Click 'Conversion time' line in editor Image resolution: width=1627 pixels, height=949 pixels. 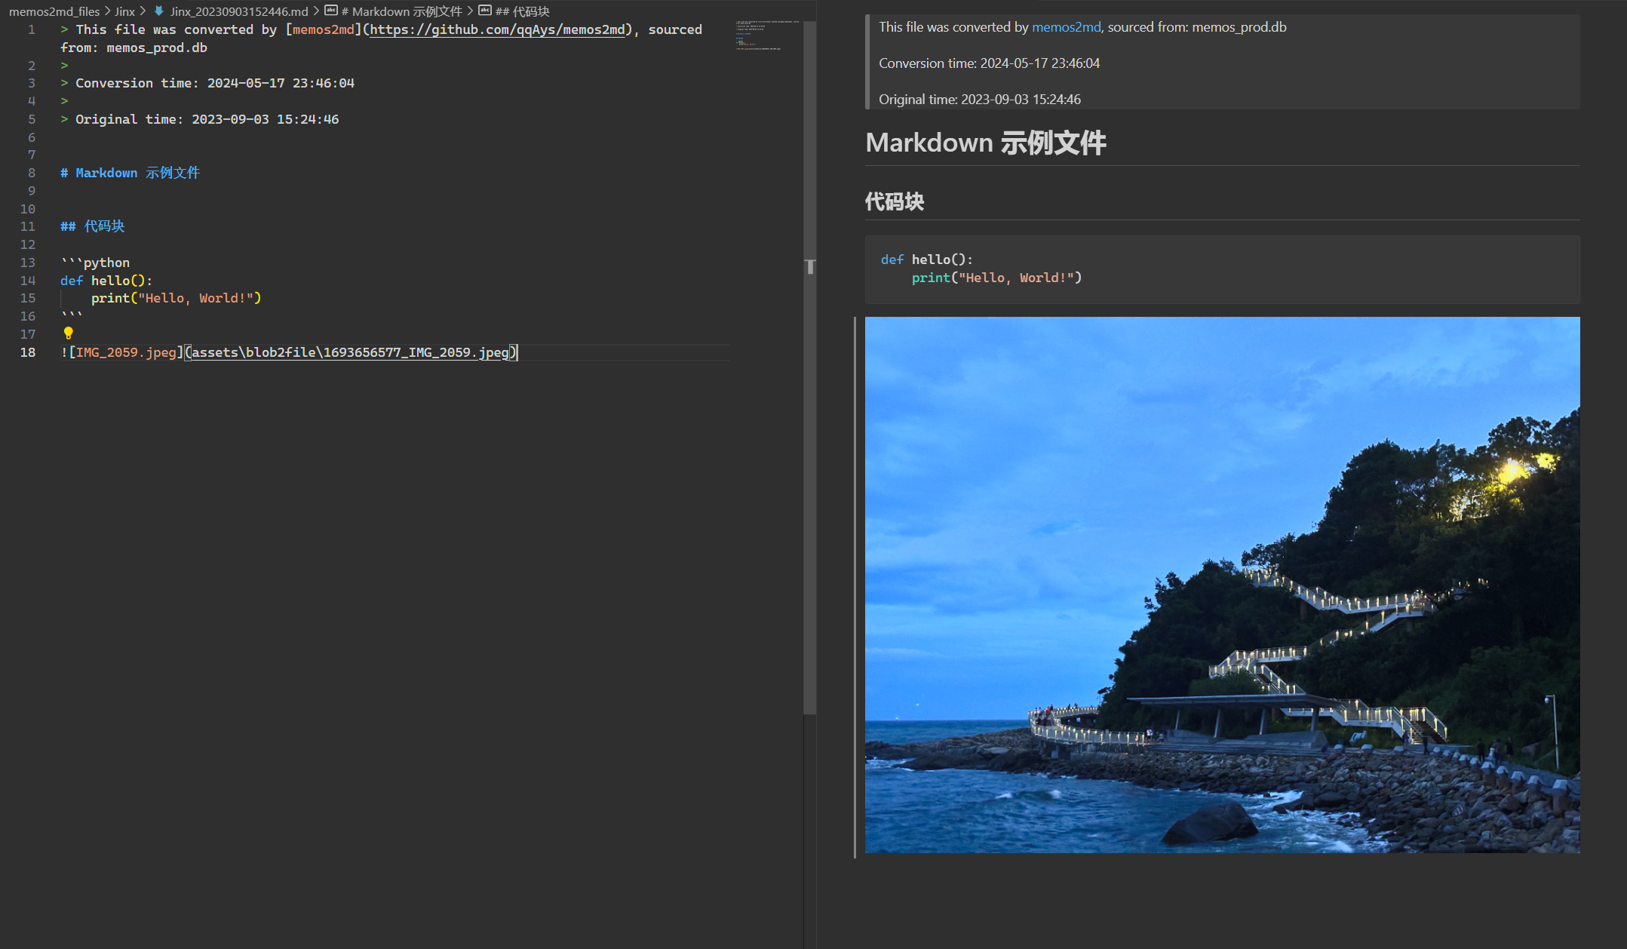point(207,83)
